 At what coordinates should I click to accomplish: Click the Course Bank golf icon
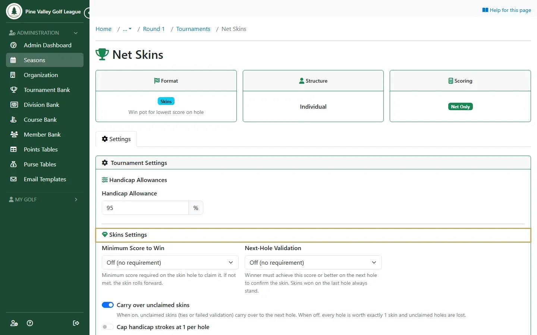(13, 119)
